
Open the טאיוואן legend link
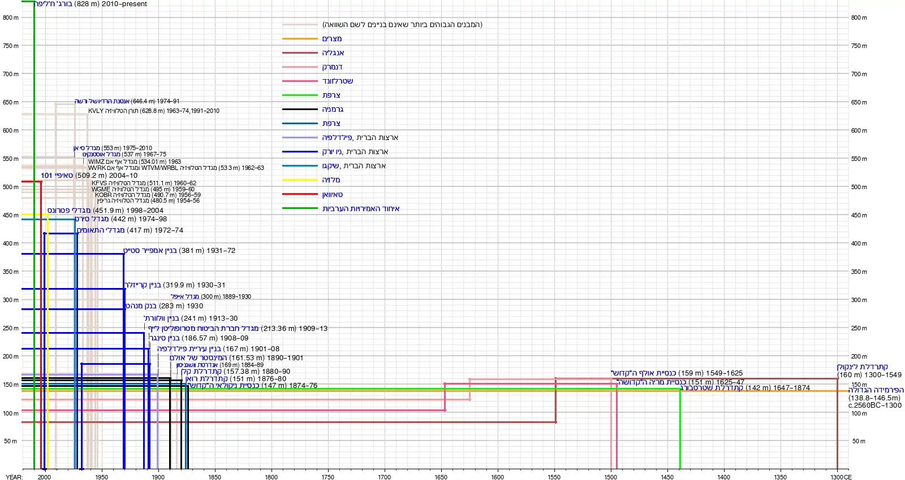(333, 194)
